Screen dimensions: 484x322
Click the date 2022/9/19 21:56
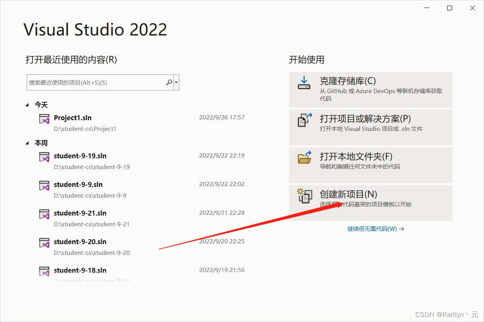click(x=222, y=270)
